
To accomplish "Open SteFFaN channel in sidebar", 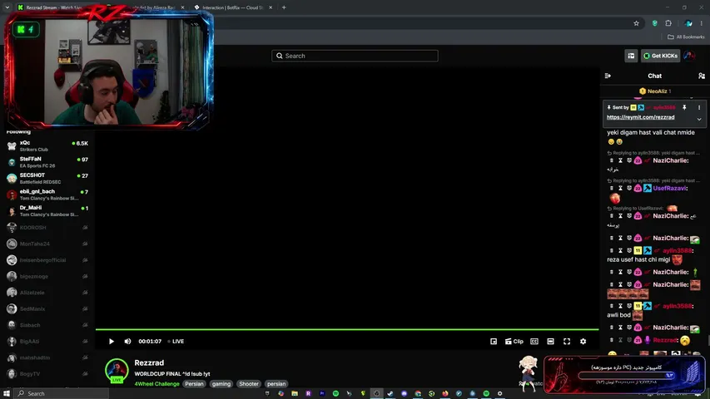I will coord(47,162).
